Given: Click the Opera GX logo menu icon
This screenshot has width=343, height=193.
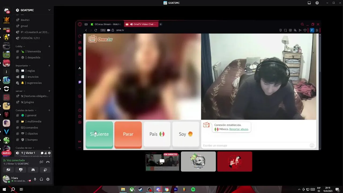Looking at the screenshot, I should click(x=80, y=24).
